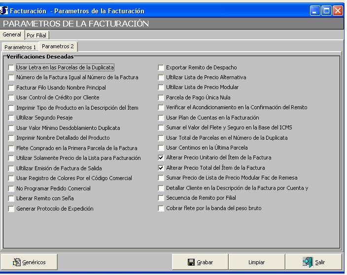Switch to the Por Filial tab
The width and height of the screenshot is (347, 275).
point(37,35)
